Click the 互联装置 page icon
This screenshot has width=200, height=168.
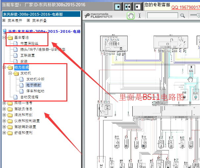(x=16, y=55)
